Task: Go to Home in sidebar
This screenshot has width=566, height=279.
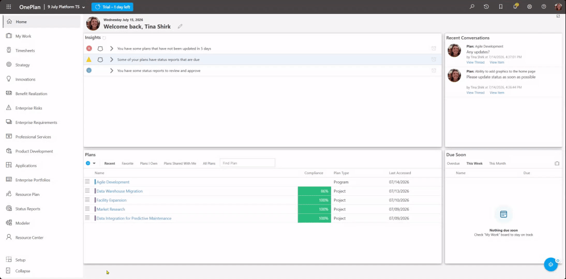Action: 41,22
